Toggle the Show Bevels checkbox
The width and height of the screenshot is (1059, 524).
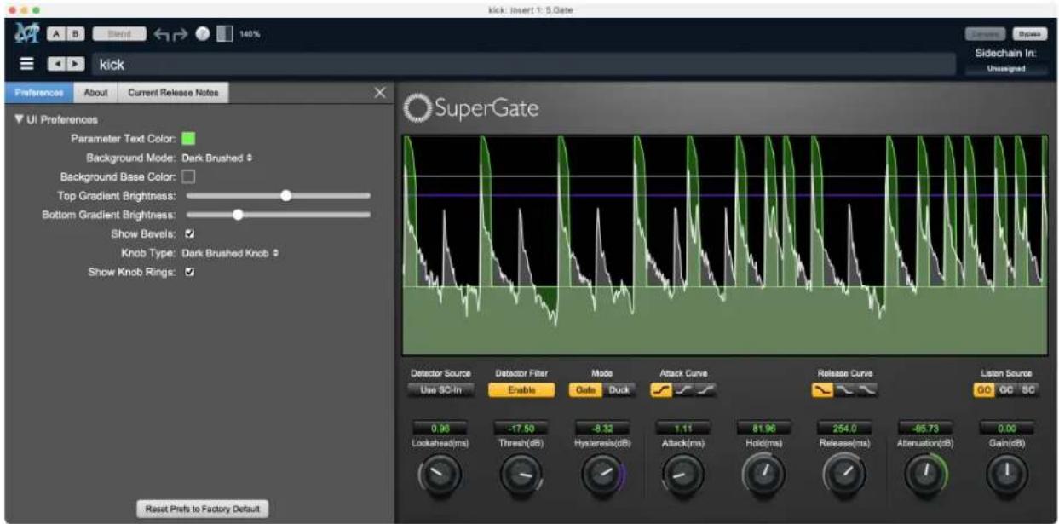(189, 233)
